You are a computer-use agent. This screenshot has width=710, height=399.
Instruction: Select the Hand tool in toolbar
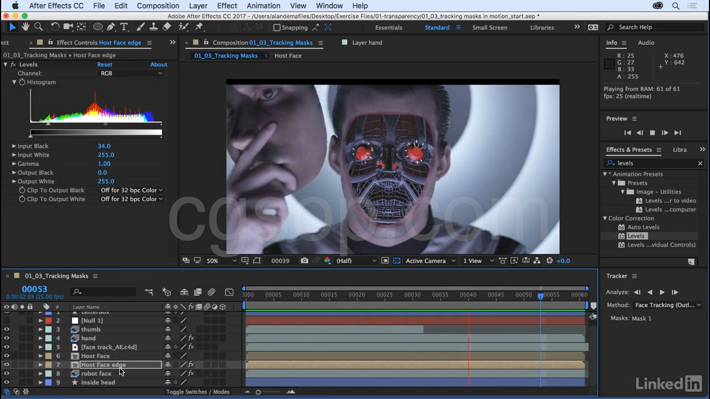pos(26,27)
